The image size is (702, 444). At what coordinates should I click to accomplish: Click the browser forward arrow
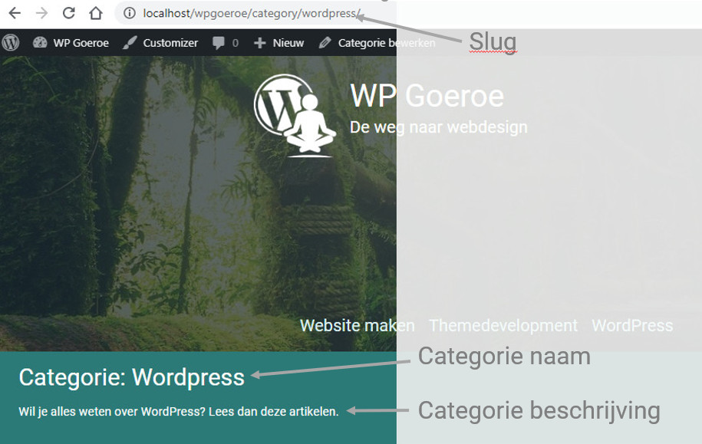coord(41,13)
